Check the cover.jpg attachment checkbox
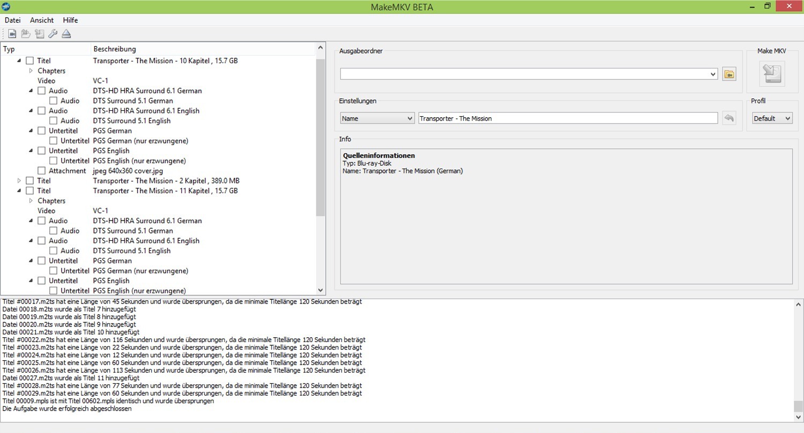 pos(41,171)
